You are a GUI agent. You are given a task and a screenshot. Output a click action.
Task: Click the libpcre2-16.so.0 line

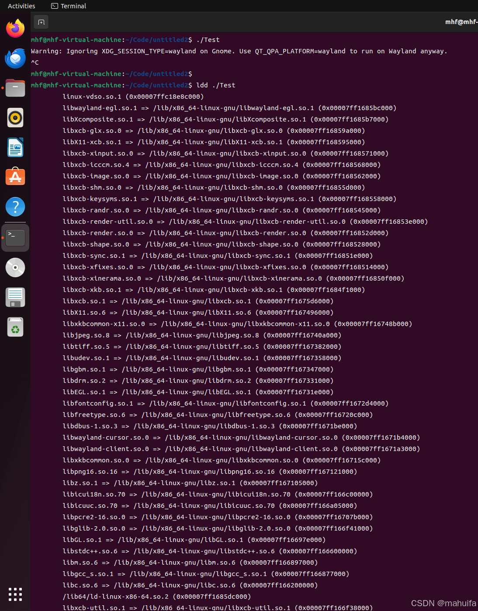218,517
